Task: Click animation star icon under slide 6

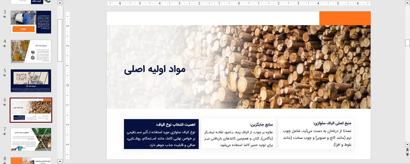Action: click(x=5, y=105)
